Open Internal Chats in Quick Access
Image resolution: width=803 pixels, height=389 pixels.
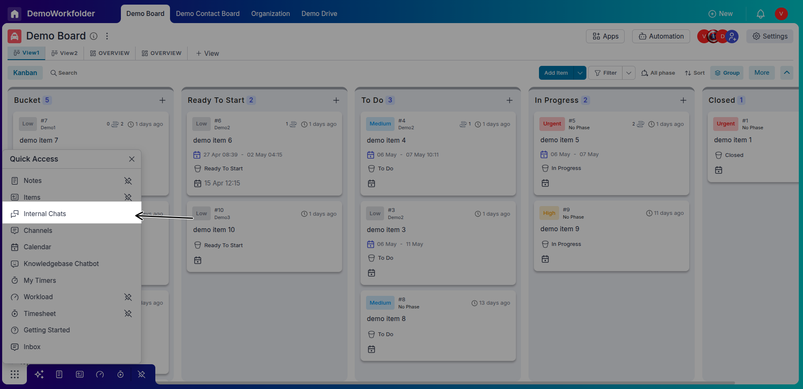tap(72, 214)
